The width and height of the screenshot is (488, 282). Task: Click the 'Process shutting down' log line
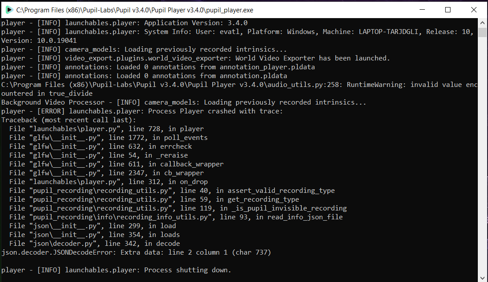[116, 270]
